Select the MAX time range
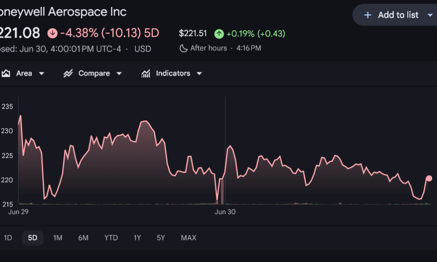 click(189, 238)
